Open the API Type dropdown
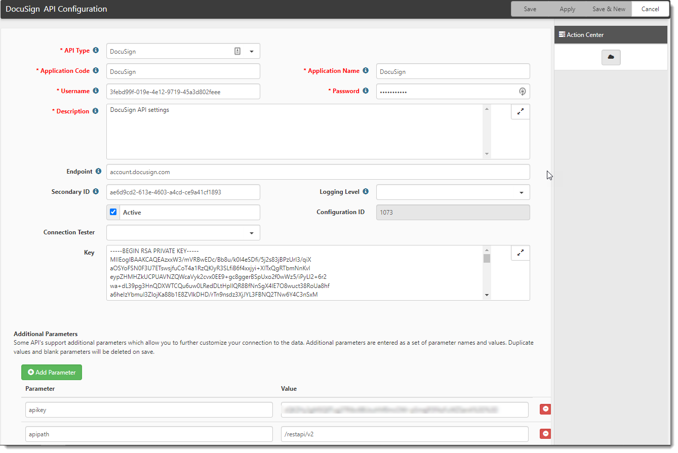678x453 pixels. (251, 51)
